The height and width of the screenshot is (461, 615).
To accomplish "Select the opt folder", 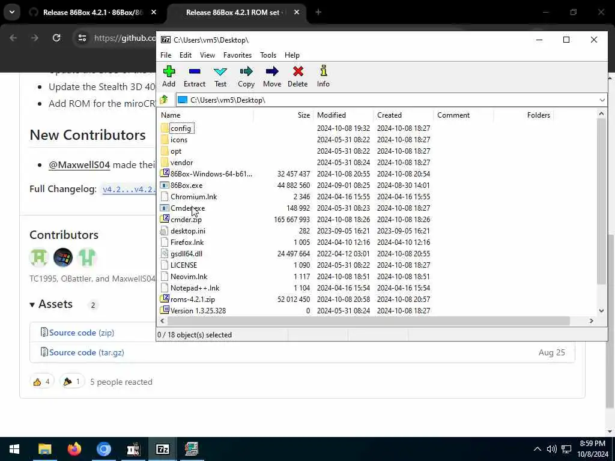I will click(x=176, y=151).
